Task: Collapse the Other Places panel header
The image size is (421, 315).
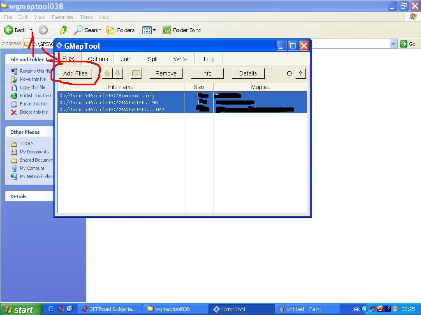Action: coord(30,132)
